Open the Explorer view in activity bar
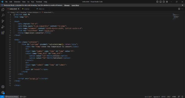 (3, 10)
